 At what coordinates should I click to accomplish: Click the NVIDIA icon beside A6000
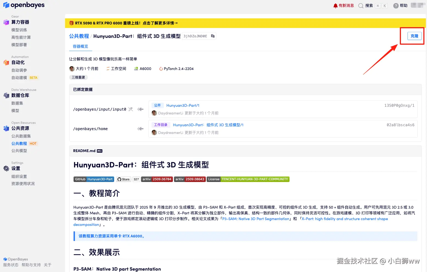(x=136, y=69)
